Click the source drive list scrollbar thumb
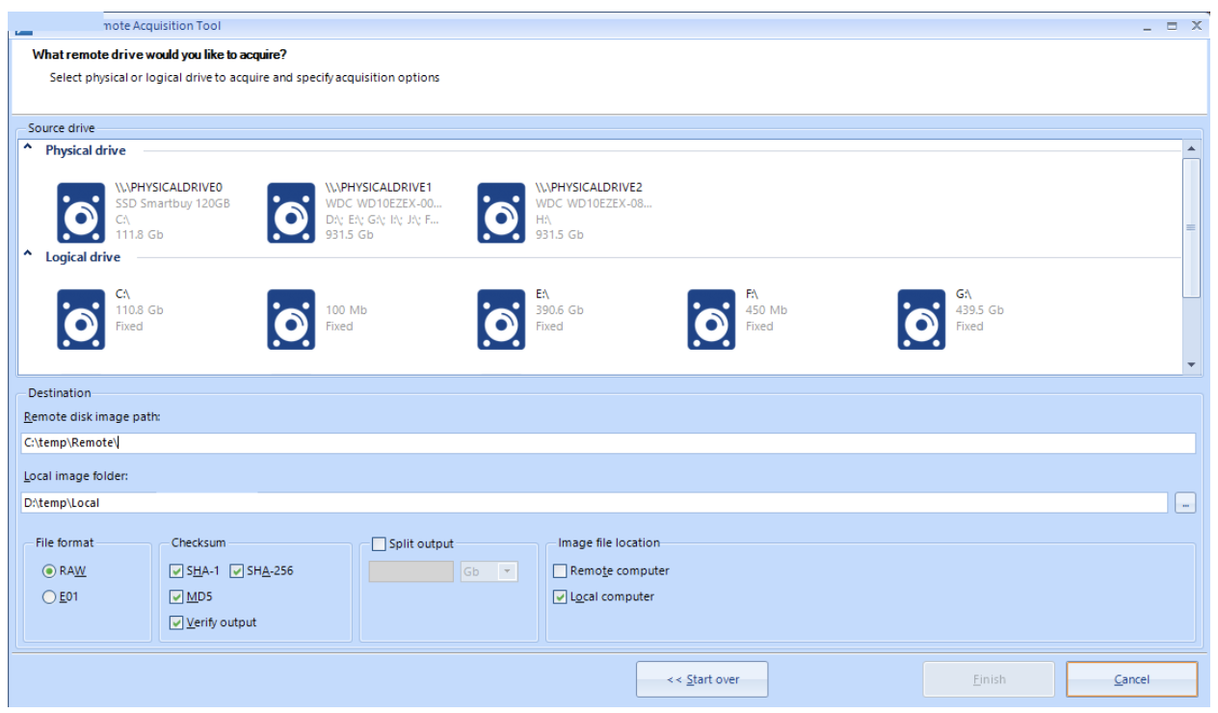 point(1191,227)
